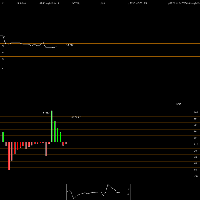Click the "(5,5" parameter text in header
The image size is (200, 200).
pos(103,3)
